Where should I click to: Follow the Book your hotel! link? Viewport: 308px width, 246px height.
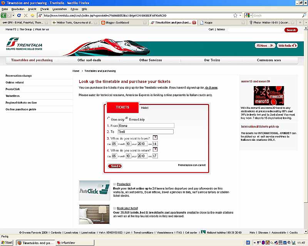(x=127, y=208)
